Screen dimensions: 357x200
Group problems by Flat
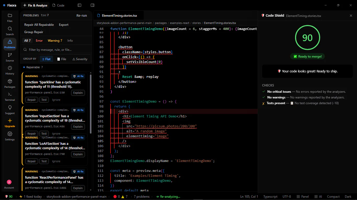pyautogui.click(x=46, y=59)
